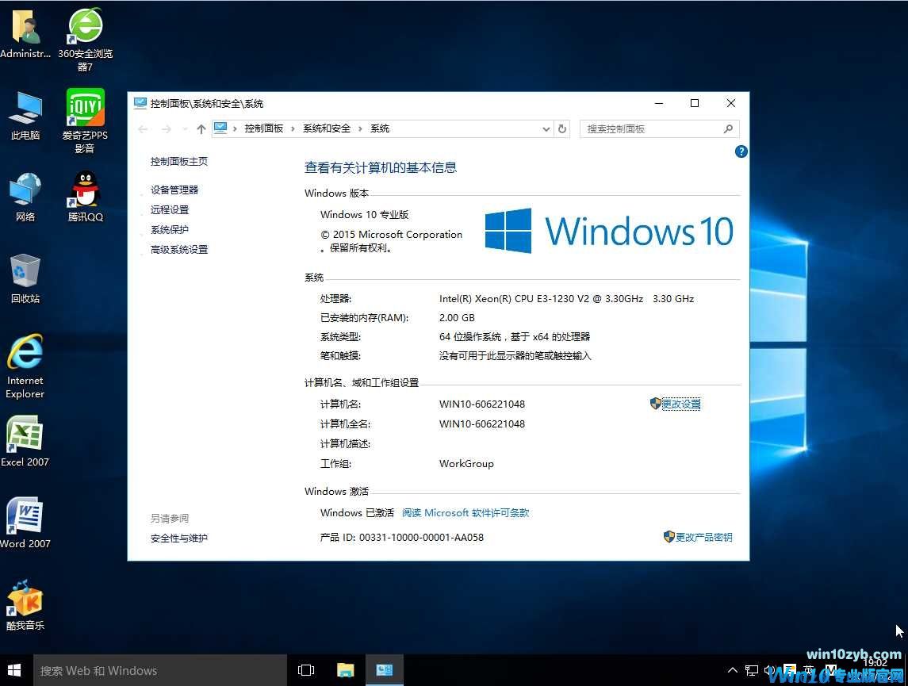Open the Recycle Bin icon
The width and height of the screenshot is (908, 686).
point(25,273)
